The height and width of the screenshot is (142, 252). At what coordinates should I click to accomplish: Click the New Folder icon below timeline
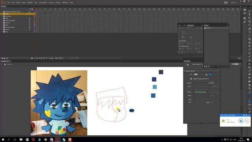pos(4,58)
